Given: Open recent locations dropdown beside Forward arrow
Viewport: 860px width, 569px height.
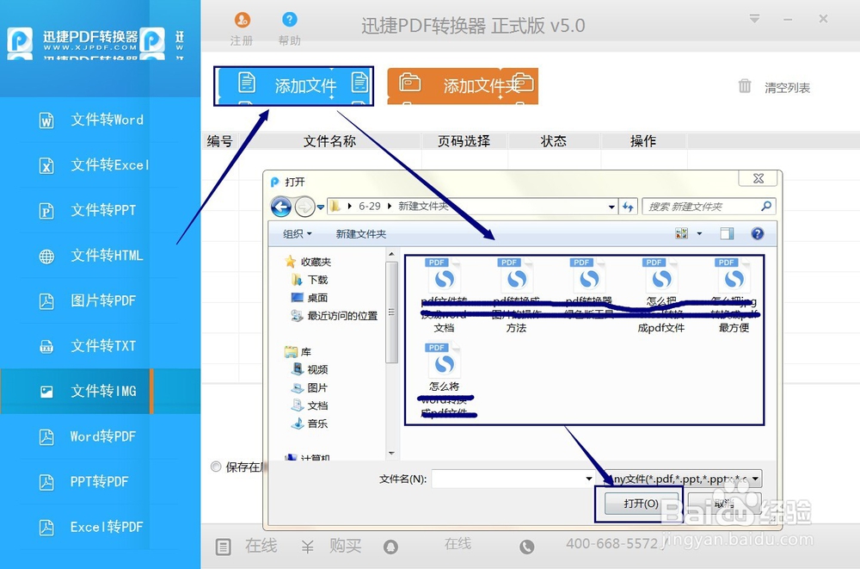Looking at the screenshot, I should point(321,207).
